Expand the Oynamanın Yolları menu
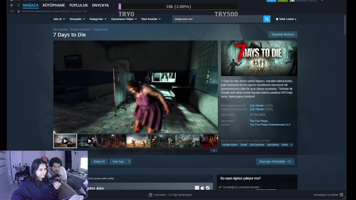Viewport: 356px width, 200px height. click(124, 19)
